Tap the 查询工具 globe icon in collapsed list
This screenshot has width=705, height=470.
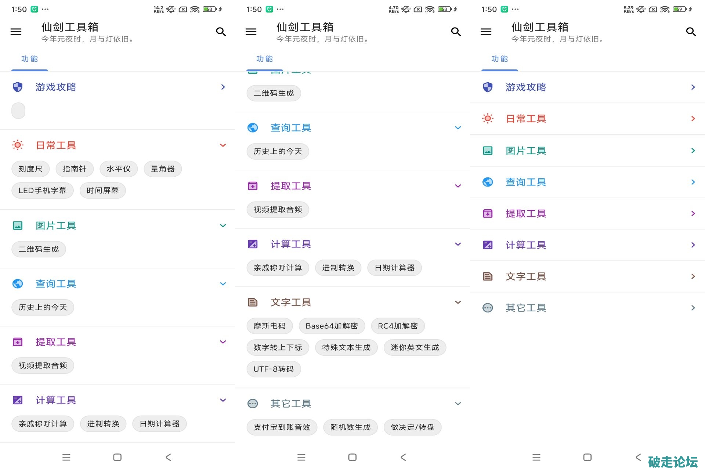488,182
